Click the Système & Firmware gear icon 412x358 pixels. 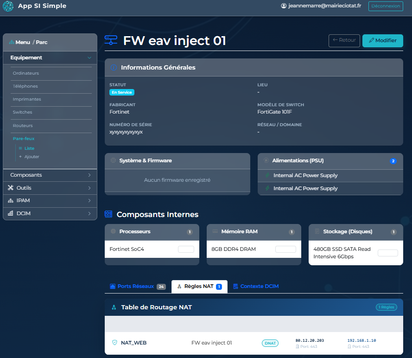tap(113, 160)
